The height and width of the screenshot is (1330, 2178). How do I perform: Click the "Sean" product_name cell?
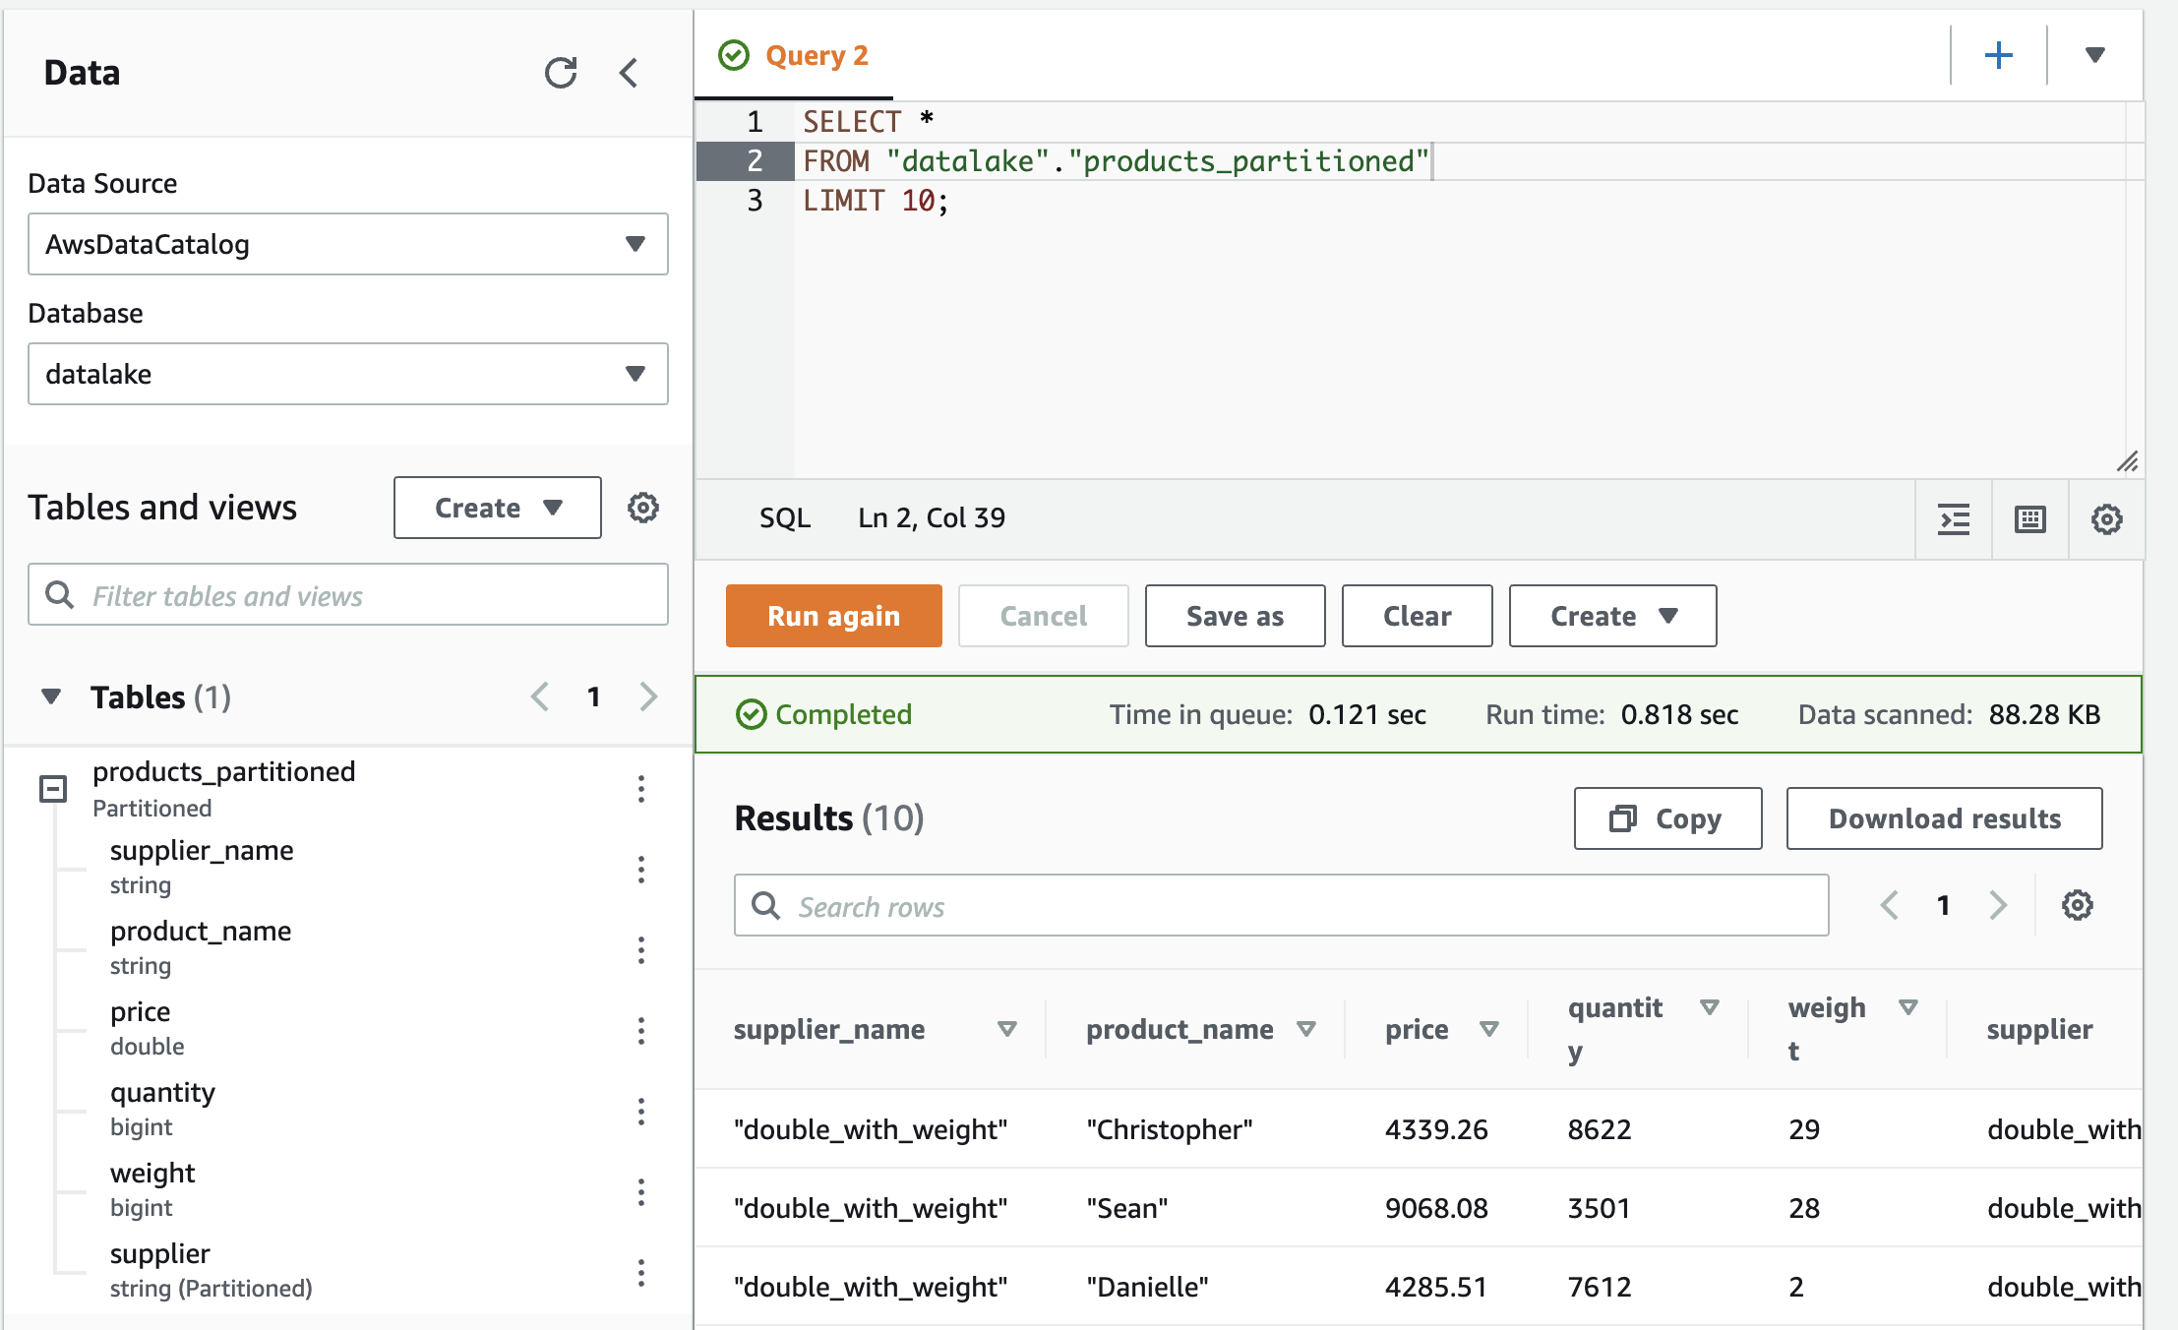coord(1127,1208)
